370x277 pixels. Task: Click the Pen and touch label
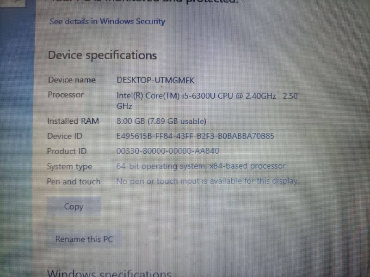74,181
